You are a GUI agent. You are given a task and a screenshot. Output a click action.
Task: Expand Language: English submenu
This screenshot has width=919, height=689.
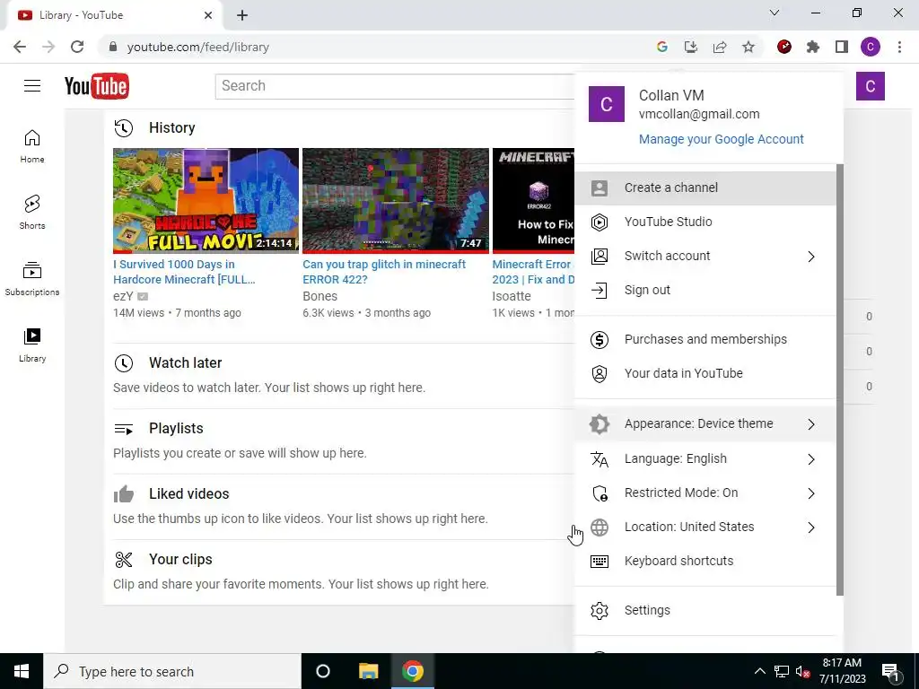click(705, 458)
